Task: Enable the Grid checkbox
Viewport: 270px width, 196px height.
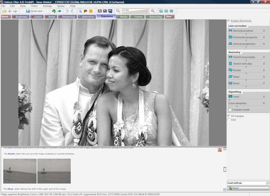Action: (229, 120)
